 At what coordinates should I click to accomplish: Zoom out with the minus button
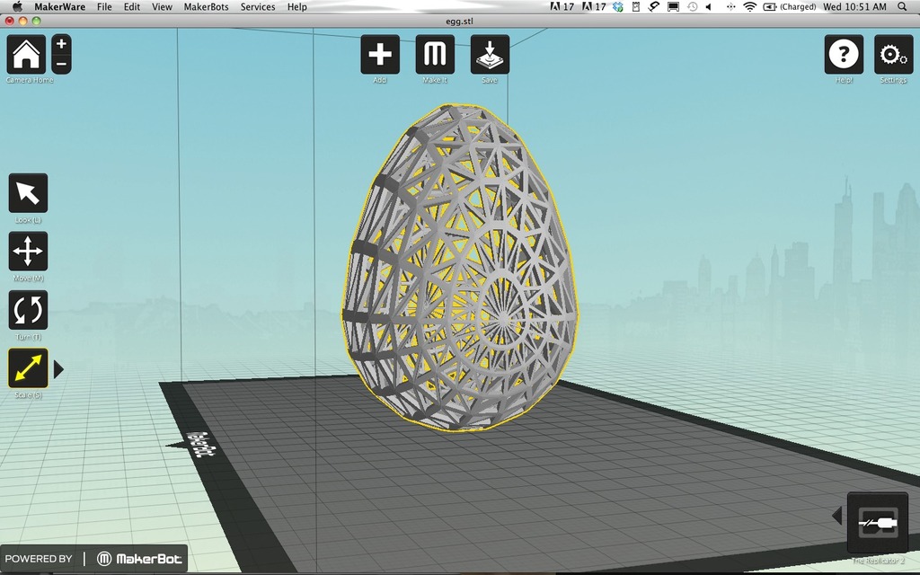coord(62,64)
